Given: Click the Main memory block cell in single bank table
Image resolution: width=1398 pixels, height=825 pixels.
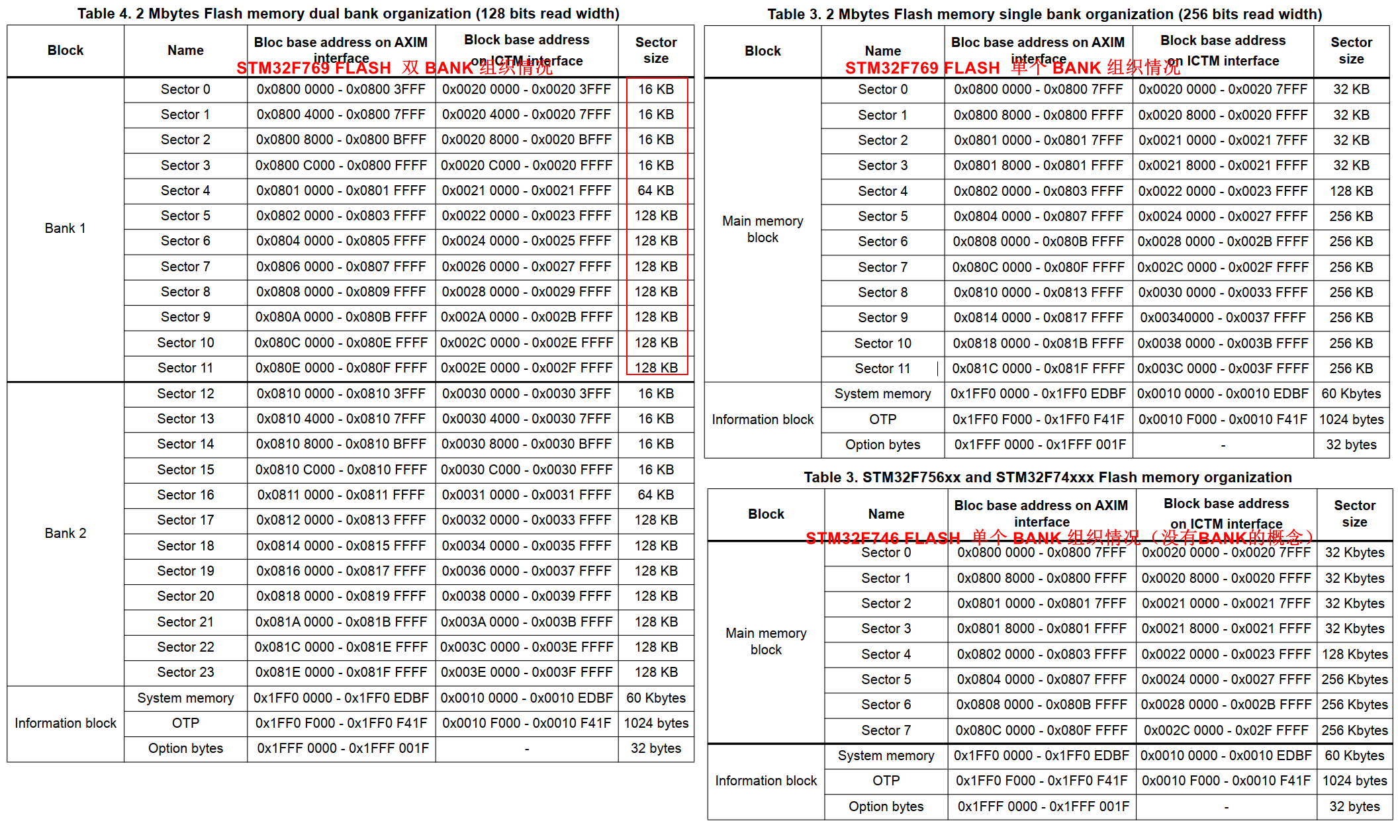Looking at the screenshot, I should pos(763,229).
